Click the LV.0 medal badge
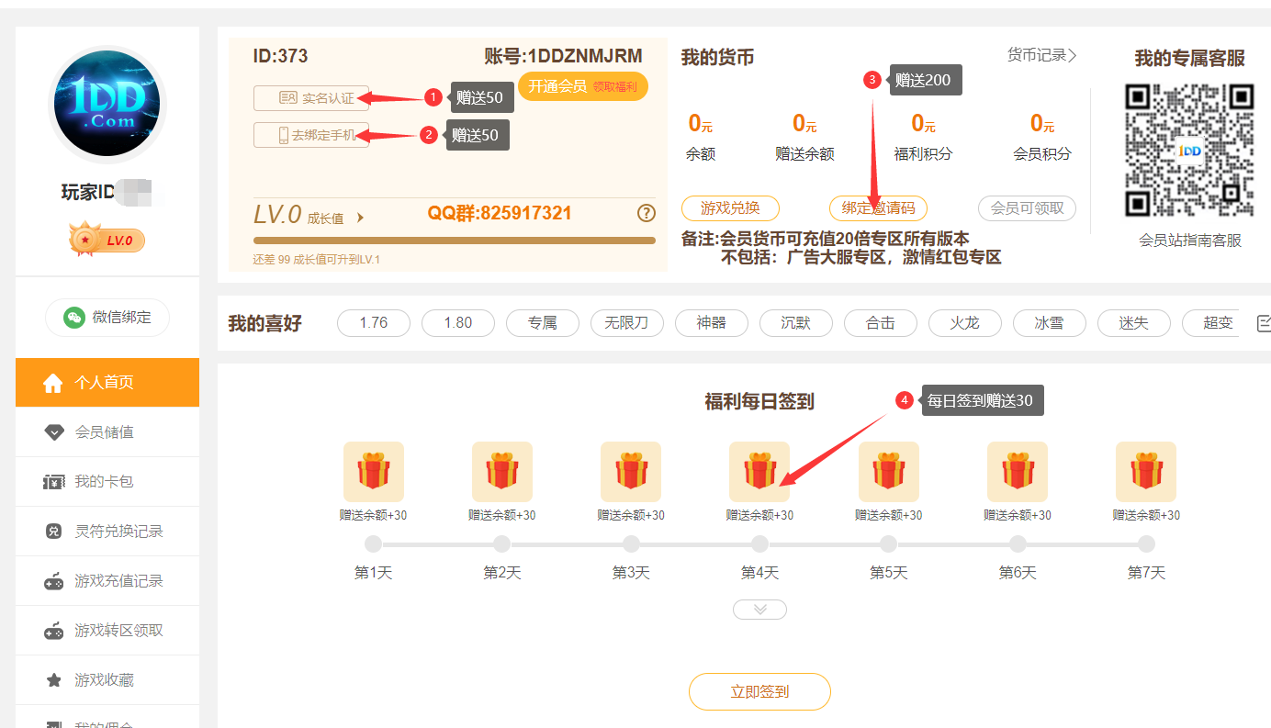Screen dimensions: 1271x728 coord(107,241)
